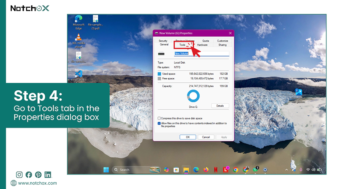Click the drive icon beside the name field
This screenshot has width=337, height=189.
click(x=161, y=54)
